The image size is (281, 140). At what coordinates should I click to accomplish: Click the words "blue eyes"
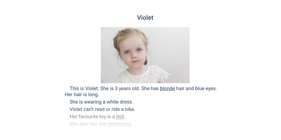coord(205,89)
